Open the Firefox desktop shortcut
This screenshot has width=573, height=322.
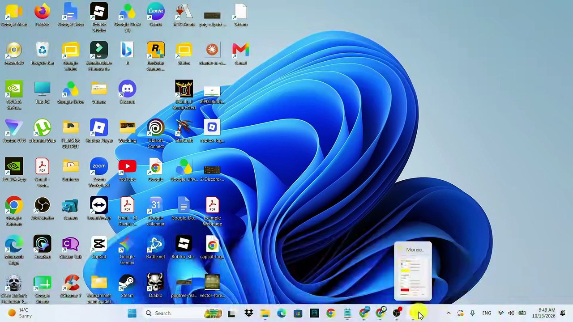(42, 15)
